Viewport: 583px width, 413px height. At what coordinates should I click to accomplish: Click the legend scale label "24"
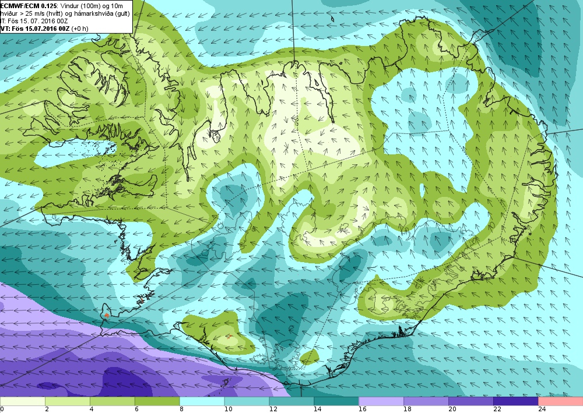coord(542,410)
